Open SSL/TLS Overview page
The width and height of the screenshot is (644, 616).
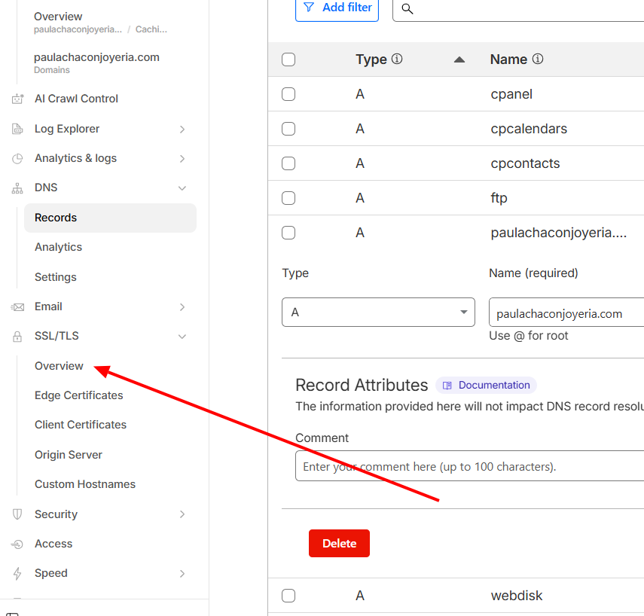(x=59, y=366)
